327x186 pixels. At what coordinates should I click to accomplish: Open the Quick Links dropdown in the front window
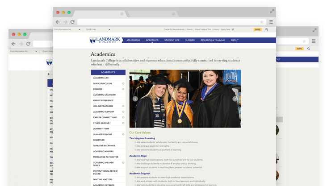(x=98, y=29)
